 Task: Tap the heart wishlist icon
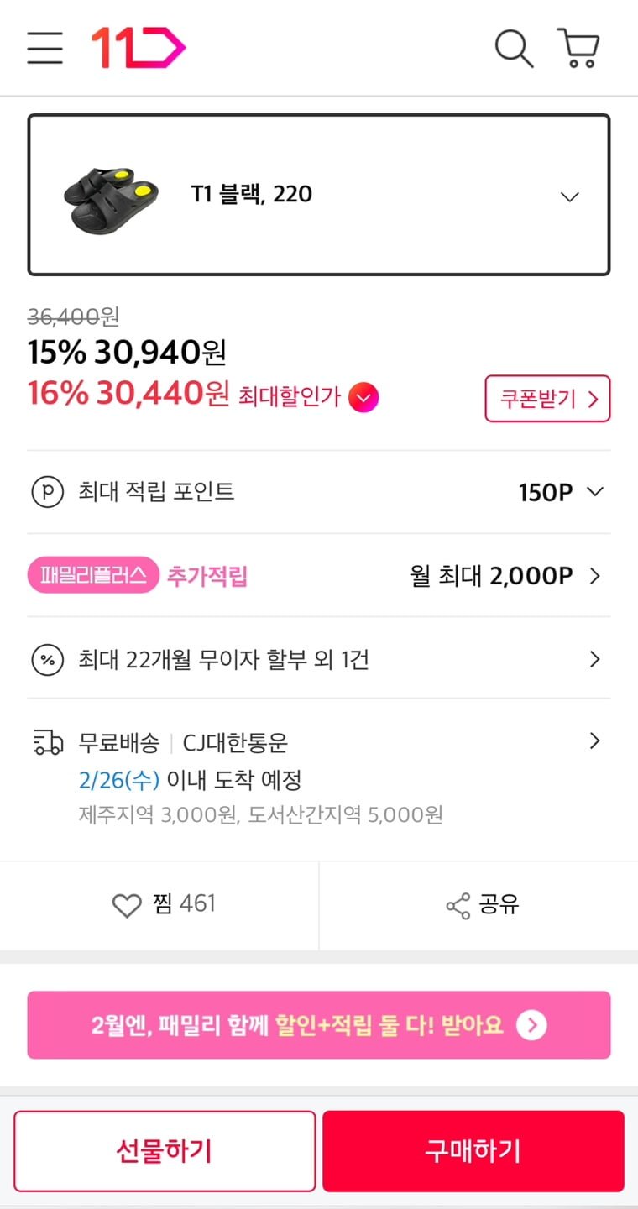pos(127,905)
